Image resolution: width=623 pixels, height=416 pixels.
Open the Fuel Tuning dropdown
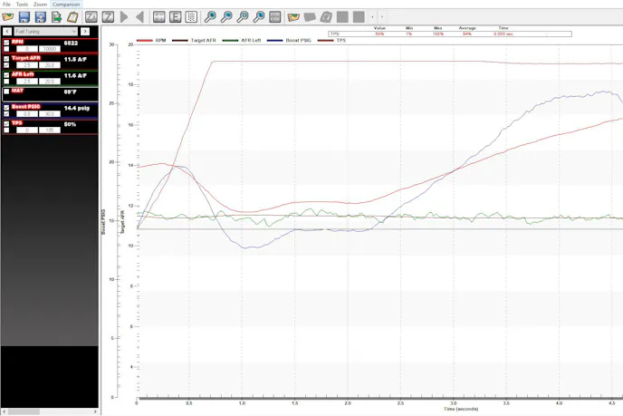(44, 31)
